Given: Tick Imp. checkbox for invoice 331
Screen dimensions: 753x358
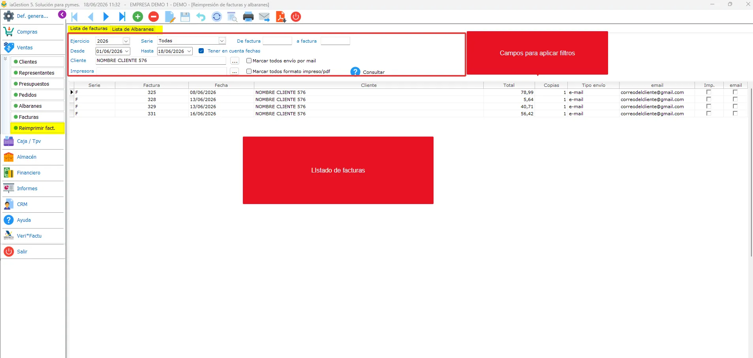Looking at the screenshot, I should (709, 113).
